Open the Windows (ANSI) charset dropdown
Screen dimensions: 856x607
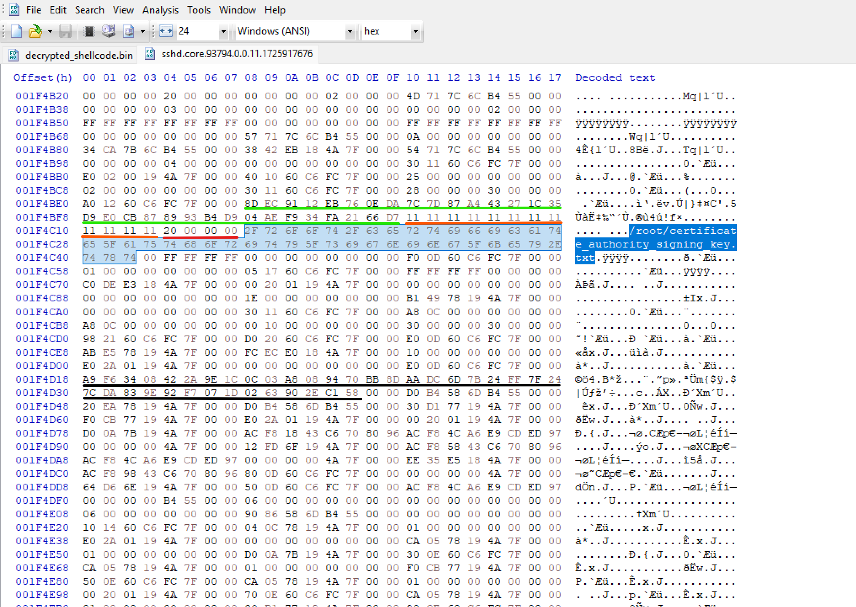[x=349, y=32]
